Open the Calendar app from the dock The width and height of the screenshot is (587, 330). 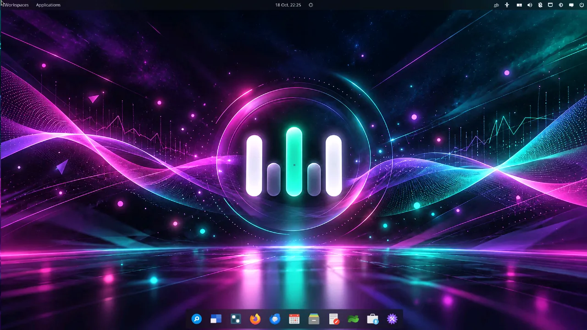(294, 319)
